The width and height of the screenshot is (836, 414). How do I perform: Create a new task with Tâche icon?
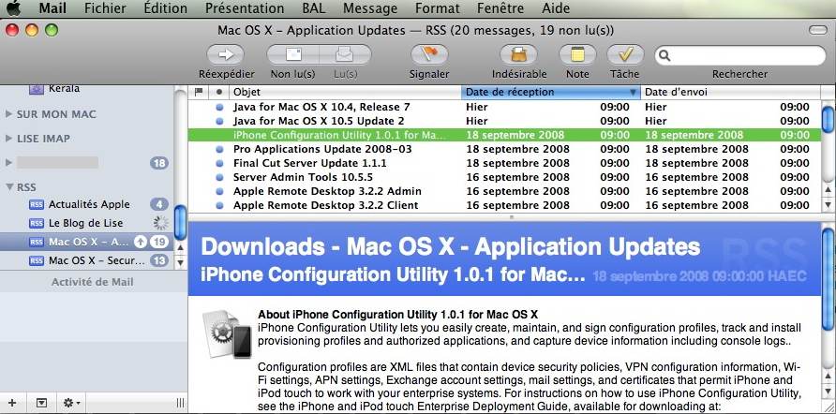pyautogui.click(x=624, y=54)
